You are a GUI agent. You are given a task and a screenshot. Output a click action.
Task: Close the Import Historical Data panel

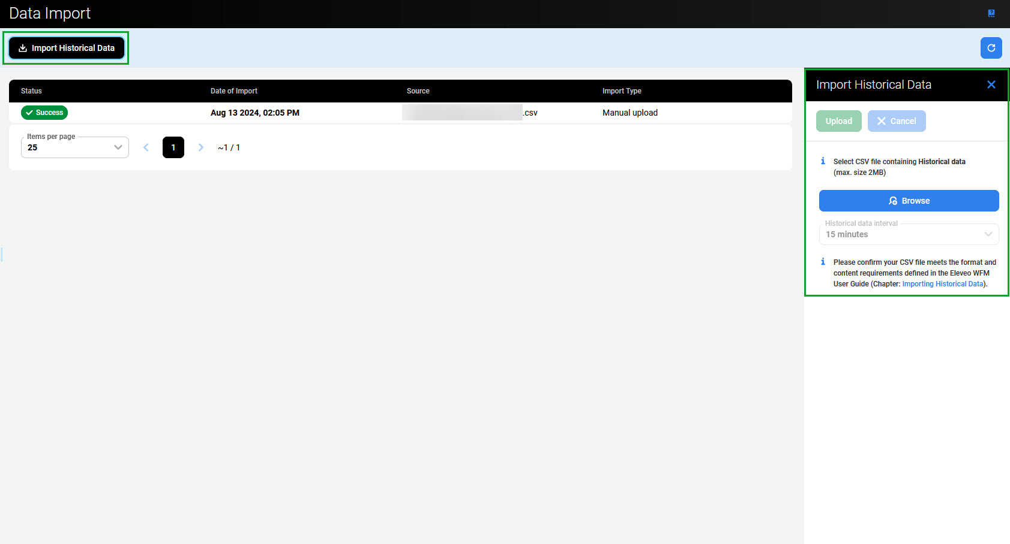click(x=991, y=84)
